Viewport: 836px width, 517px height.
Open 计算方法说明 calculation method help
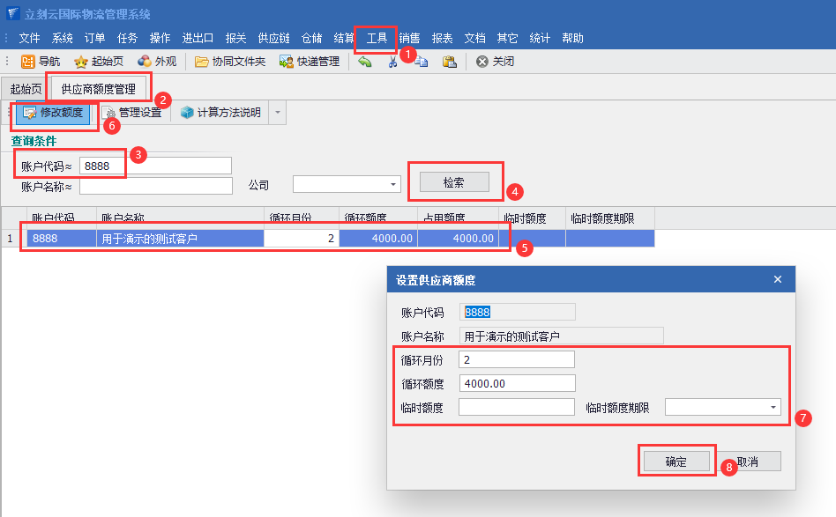(x=220, y=113)
